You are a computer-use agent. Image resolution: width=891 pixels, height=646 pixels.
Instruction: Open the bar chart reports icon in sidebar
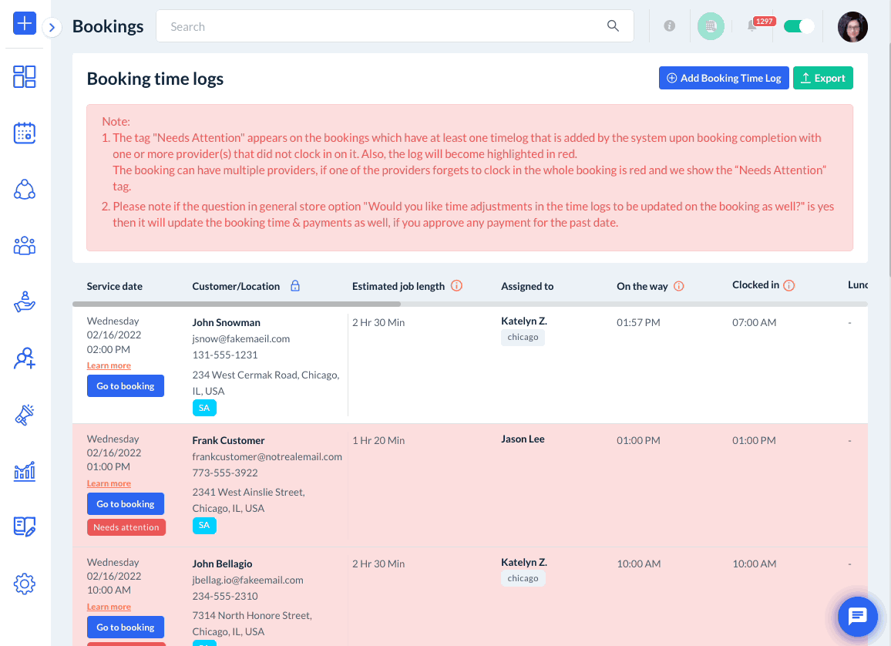[25, 471]
